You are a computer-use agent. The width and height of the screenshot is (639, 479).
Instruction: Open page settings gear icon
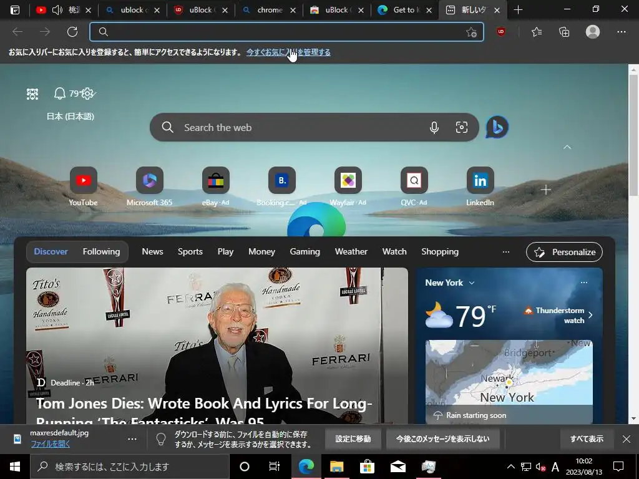click(x=87, y=94)
